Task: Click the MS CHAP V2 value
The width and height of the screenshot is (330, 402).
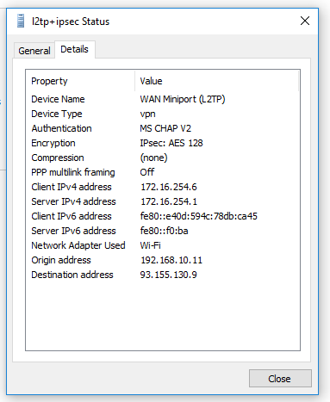Action: coord(165,128)
